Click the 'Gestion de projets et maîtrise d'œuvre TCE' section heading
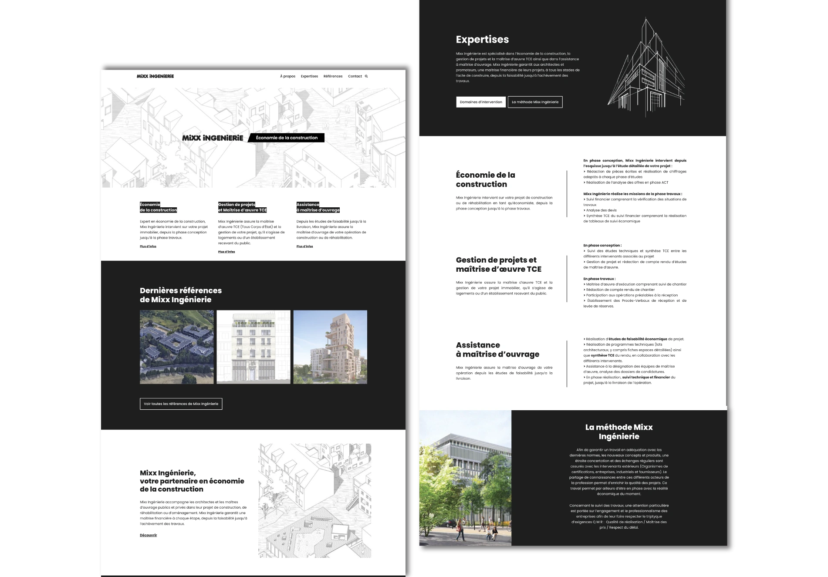Image resolution: width=828 pixels, height=577 pixels. pos(499,264)
